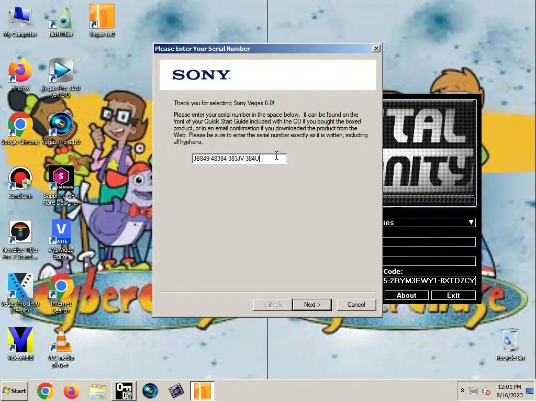Viewport: 536px width, 402px height.
Task: Close the serial number dialog
Action: point(376,49)
